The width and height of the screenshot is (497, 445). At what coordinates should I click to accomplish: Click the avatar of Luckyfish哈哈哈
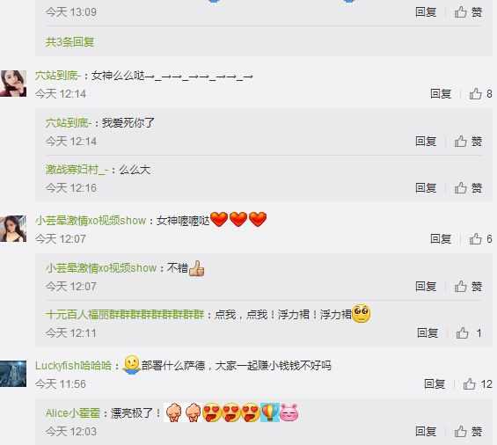click(13, 374)
